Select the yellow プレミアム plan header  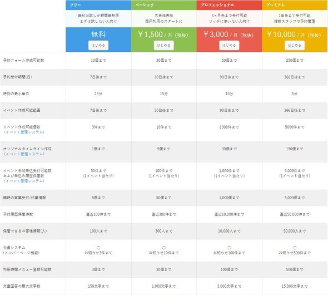[x=295, y=5]
